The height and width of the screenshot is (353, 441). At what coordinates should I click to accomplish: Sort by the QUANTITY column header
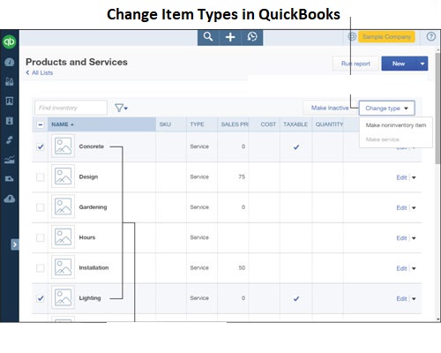pos(329,124)
